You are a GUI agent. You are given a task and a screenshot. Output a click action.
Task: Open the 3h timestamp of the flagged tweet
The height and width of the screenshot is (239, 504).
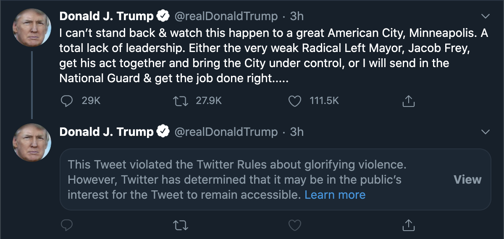pos(297,132)
